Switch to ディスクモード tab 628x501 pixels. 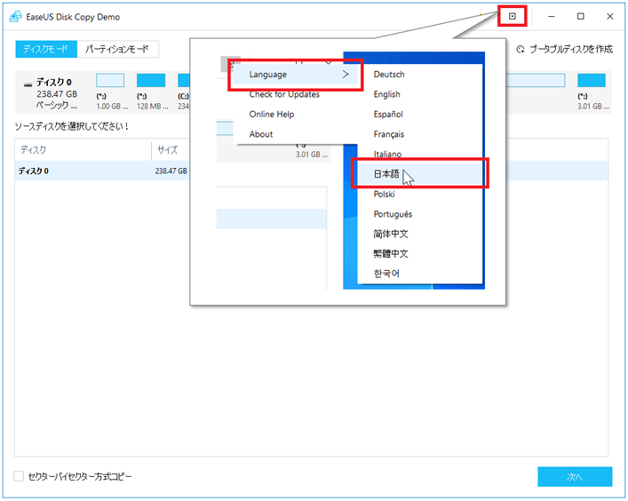pyautogui.click(x=46, y=50)
